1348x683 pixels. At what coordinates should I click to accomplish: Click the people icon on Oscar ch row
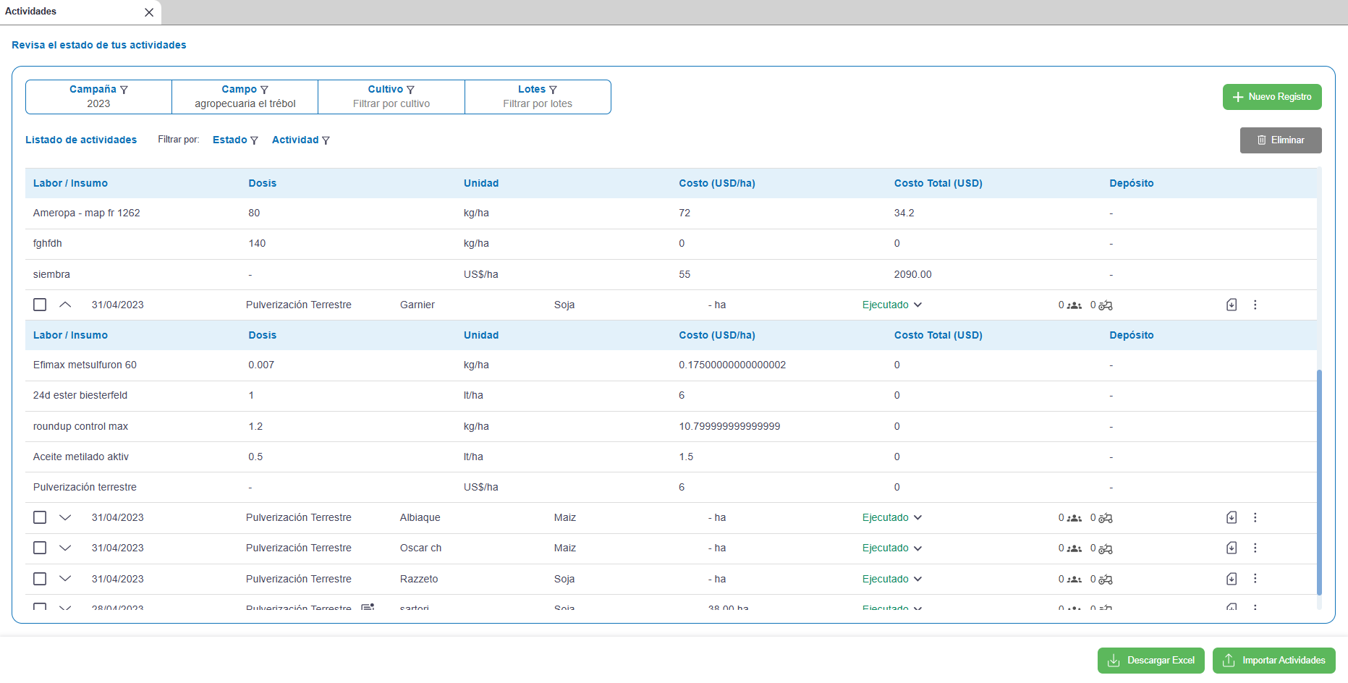pos(1074,548)
